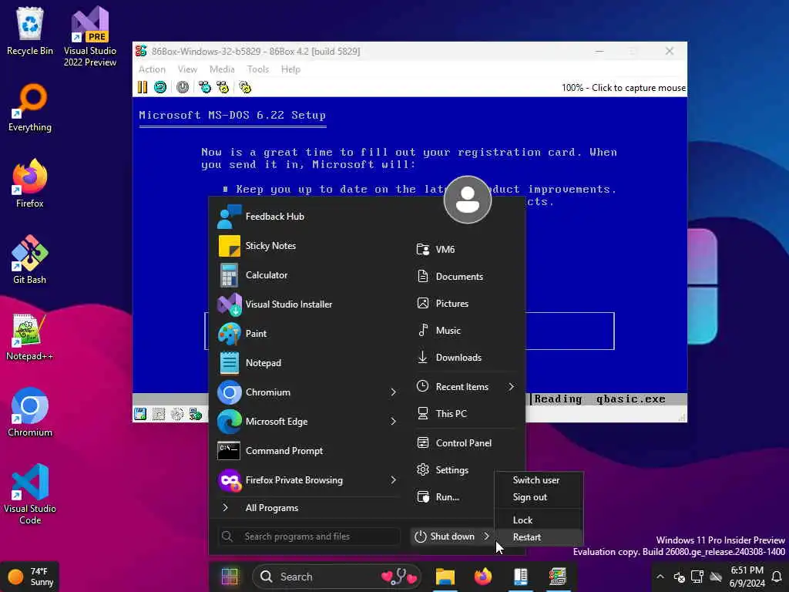Open Firefox desktop shortcut
Screen dimensions: 789x592
[30, 183]
